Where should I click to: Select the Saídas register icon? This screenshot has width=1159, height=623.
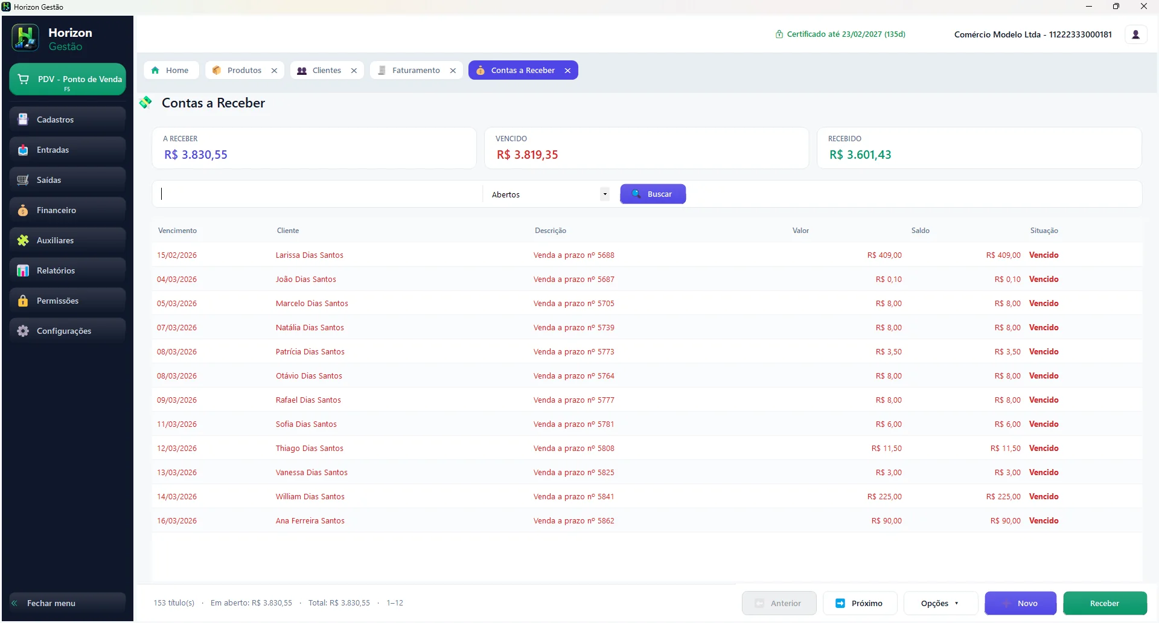pyautogui.click(x=23, y=180)
